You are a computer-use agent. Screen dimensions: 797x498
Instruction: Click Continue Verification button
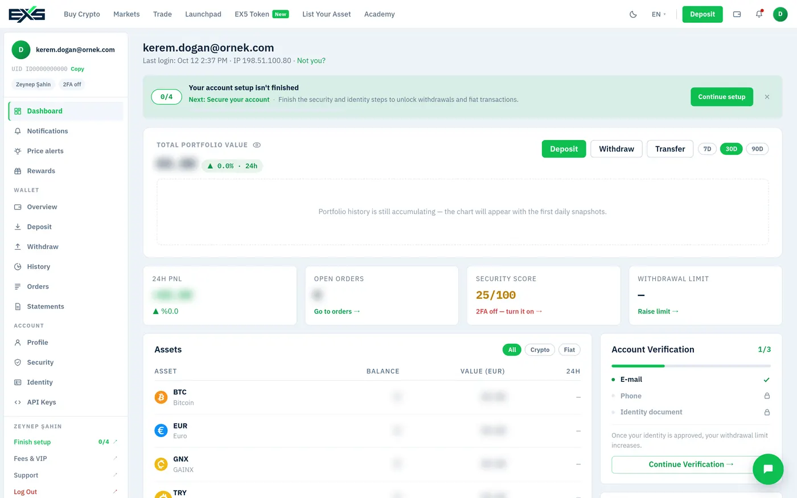click(691, 464)
